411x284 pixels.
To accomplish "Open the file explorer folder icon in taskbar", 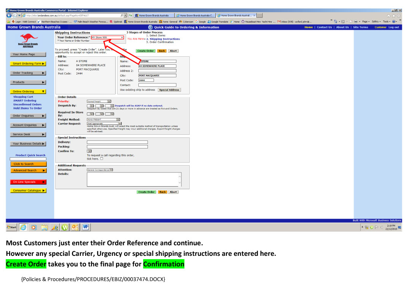I will [x=44, y=227].
